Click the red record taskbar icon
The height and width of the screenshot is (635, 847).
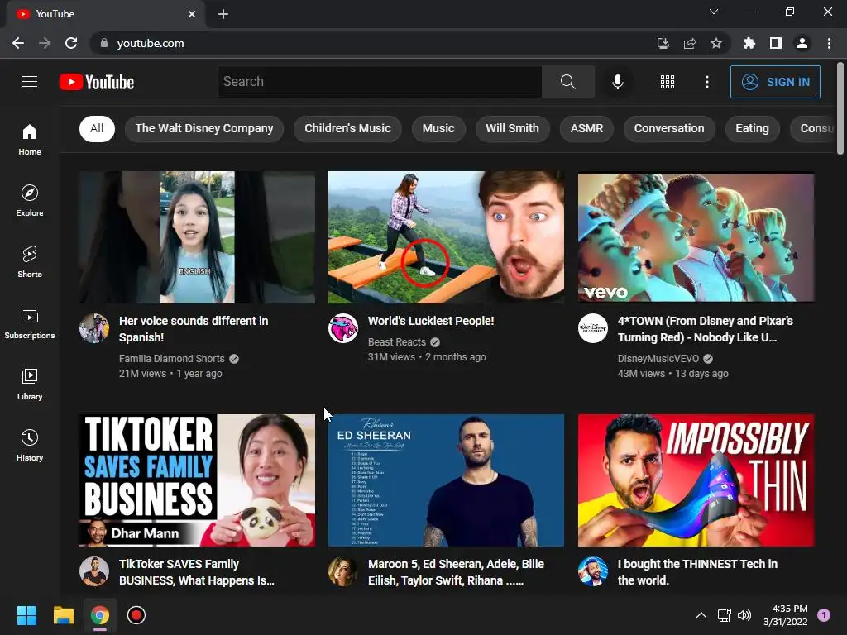tap(136, 615)
